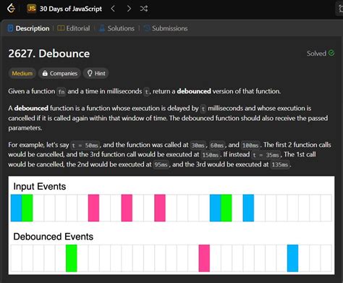The image size is (343, 283).
Task: Pick a random problem with shuffle icon
Action: point(144,9)
